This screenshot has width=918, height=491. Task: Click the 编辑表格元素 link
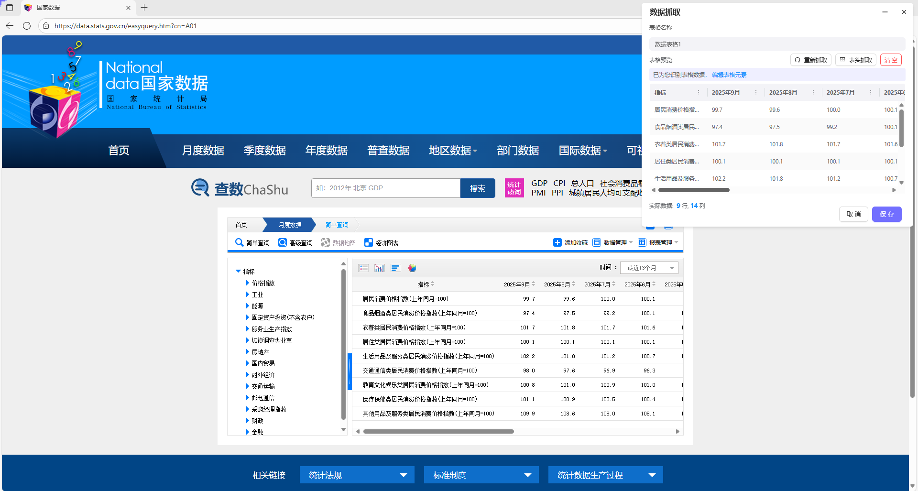click(x=730, y=75)
